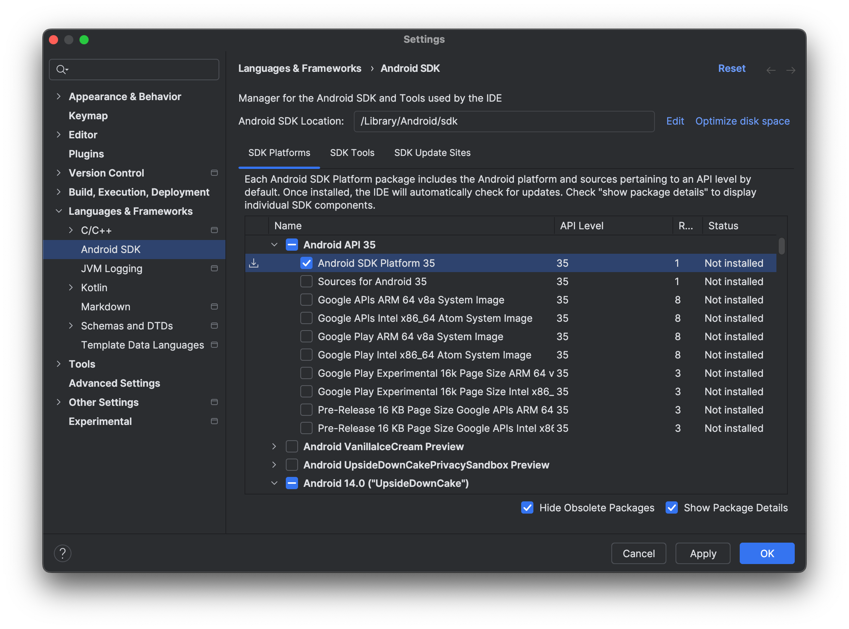
Task: Click the Apply button
Action: pos(702,554)
